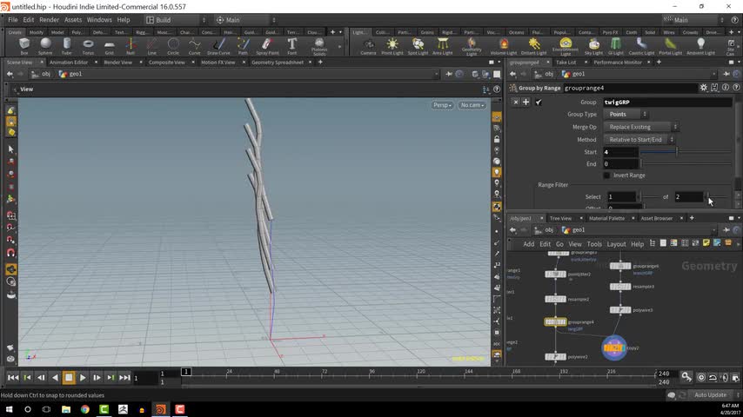The image size is (743, 417).
Task: Open the Render menu
Action: (x=50, y=19)
